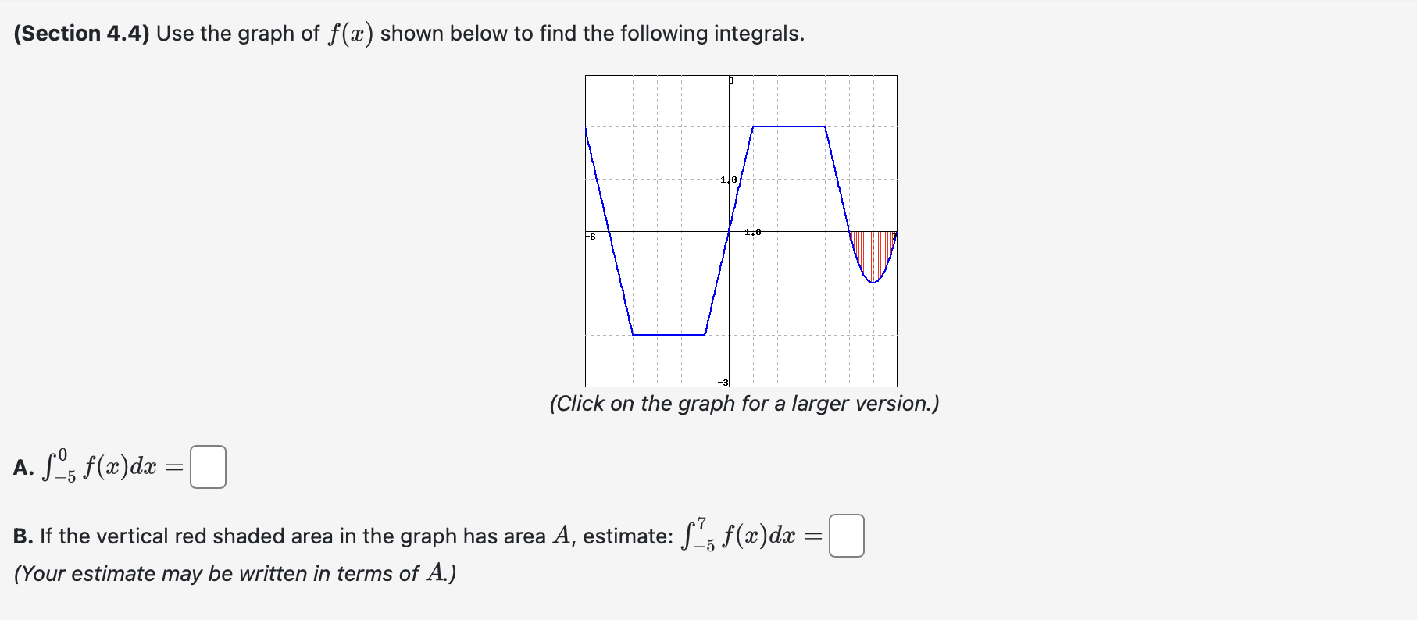Screen dimensions: 1417x620
Task: Click the -6 axis label on the graph
Action: point(590,237)
